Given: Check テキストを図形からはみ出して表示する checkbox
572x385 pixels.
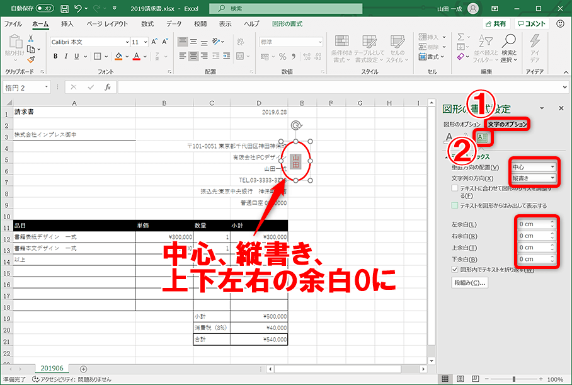Looking at the screenshot, I should 455,205.
